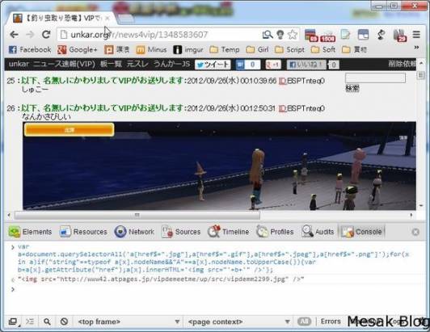Clear console with the ban icon
Image resolution: width=430 pixels, height=332 pixels.
pyautogui.click(x=64, y=321)
